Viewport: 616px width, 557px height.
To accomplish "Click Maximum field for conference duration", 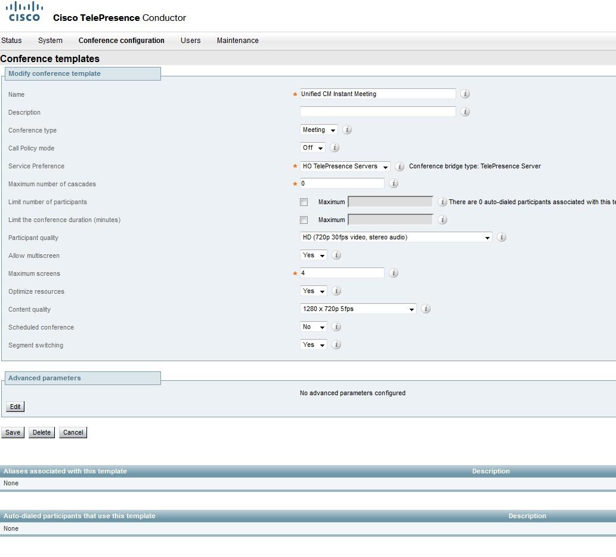I will (391, 220).
